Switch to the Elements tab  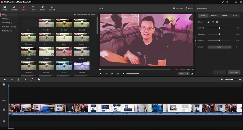pos(52,8)
